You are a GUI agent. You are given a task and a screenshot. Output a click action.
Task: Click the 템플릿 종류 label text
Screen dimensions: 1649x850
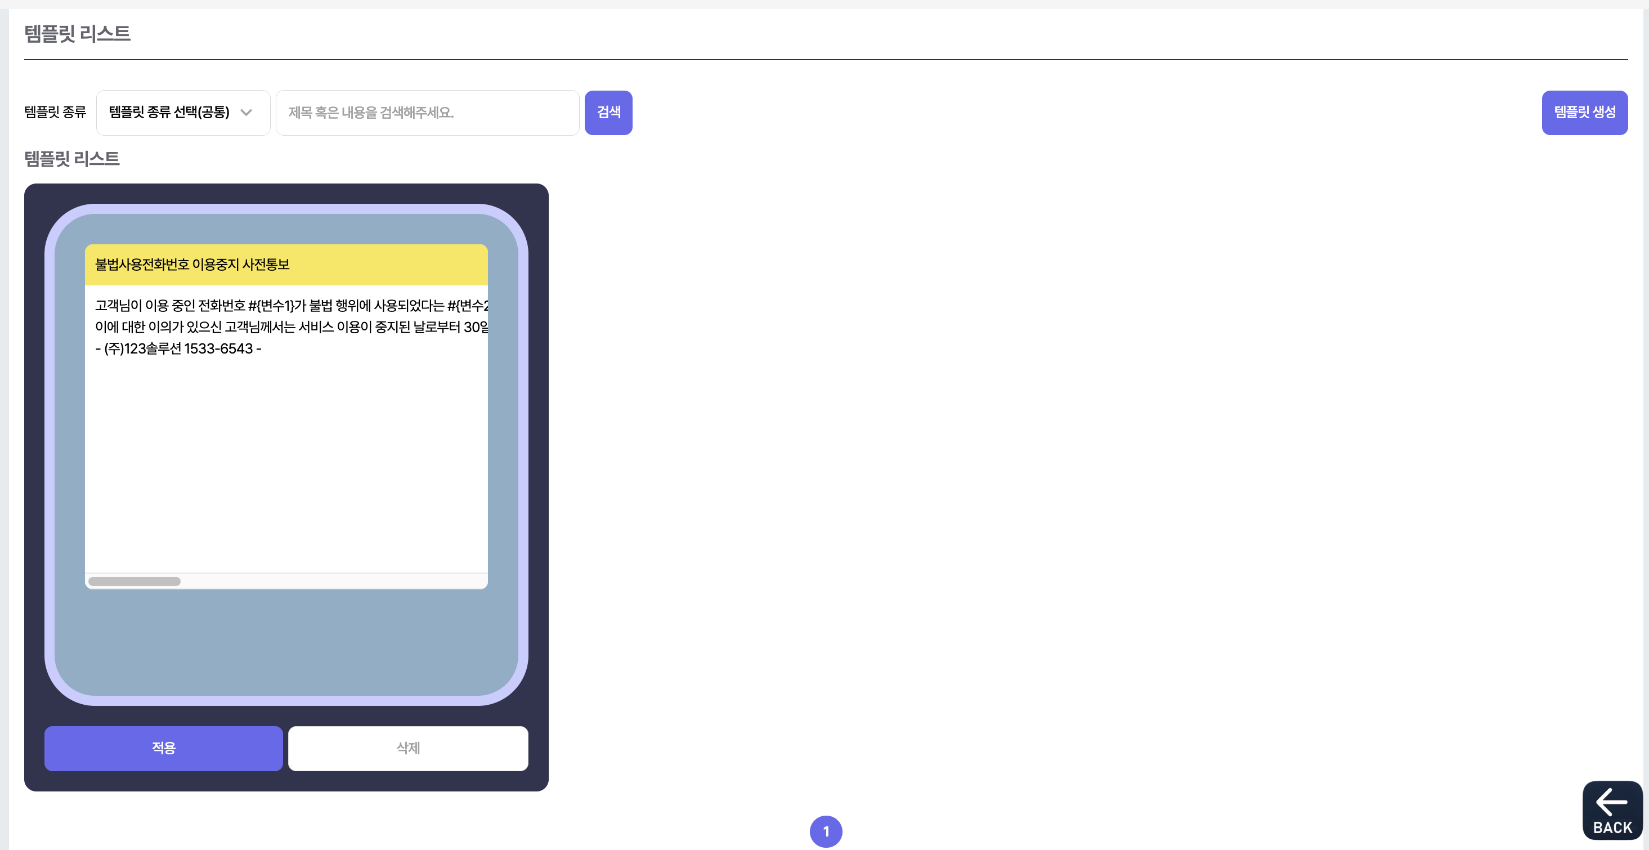(x=55, y=113)
